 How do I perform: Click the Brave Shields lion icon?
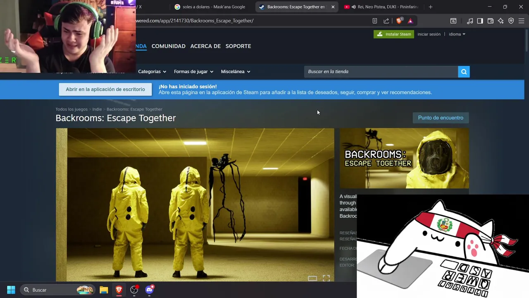click(399, 21)
